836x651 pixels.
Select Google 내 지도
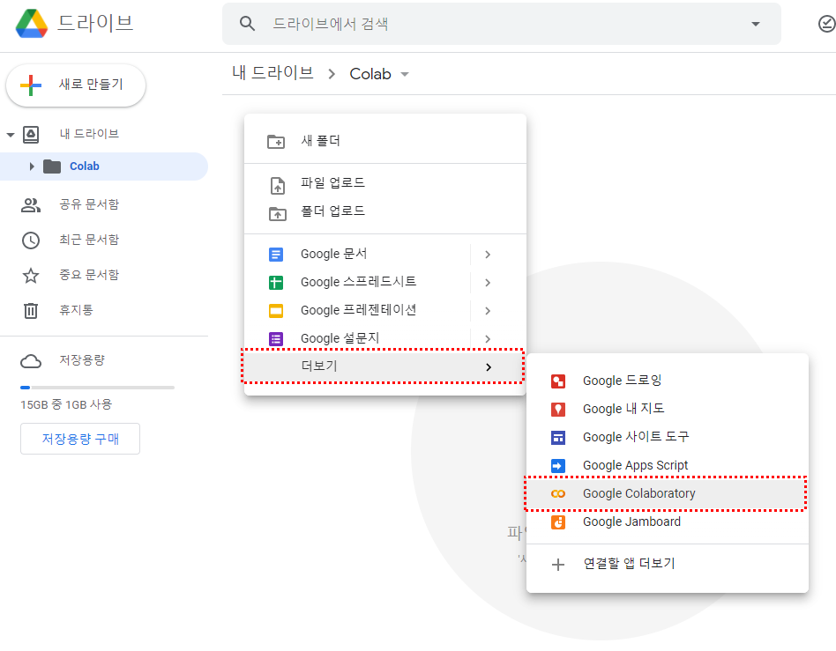click(x=668, y=409)
